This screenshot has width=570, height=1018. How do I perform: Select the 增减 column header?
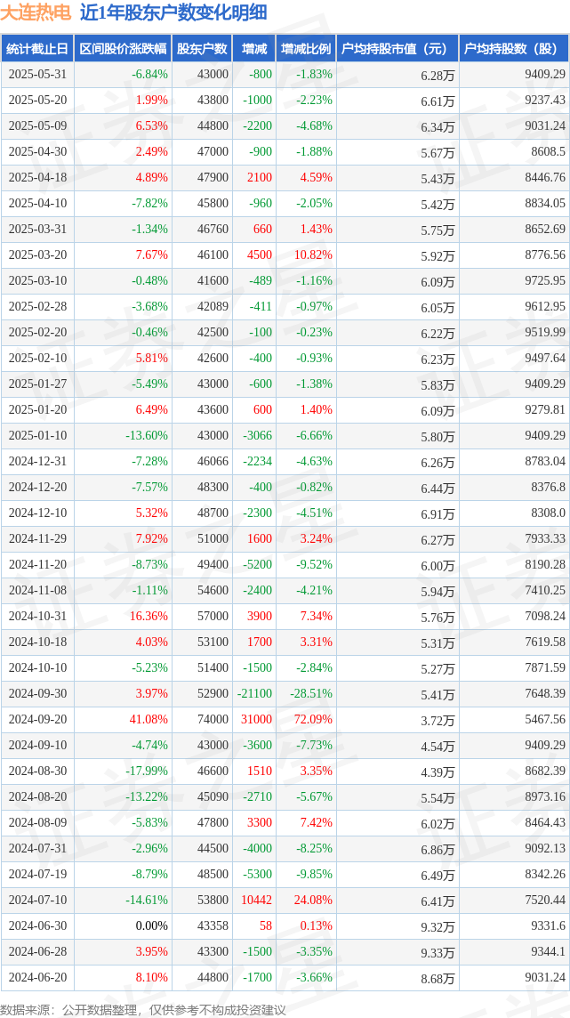pos(253,49)
